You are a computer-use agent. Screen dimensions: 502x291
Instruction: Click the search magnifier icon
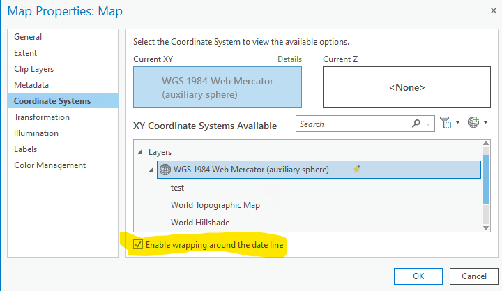[x=416, y=124]
